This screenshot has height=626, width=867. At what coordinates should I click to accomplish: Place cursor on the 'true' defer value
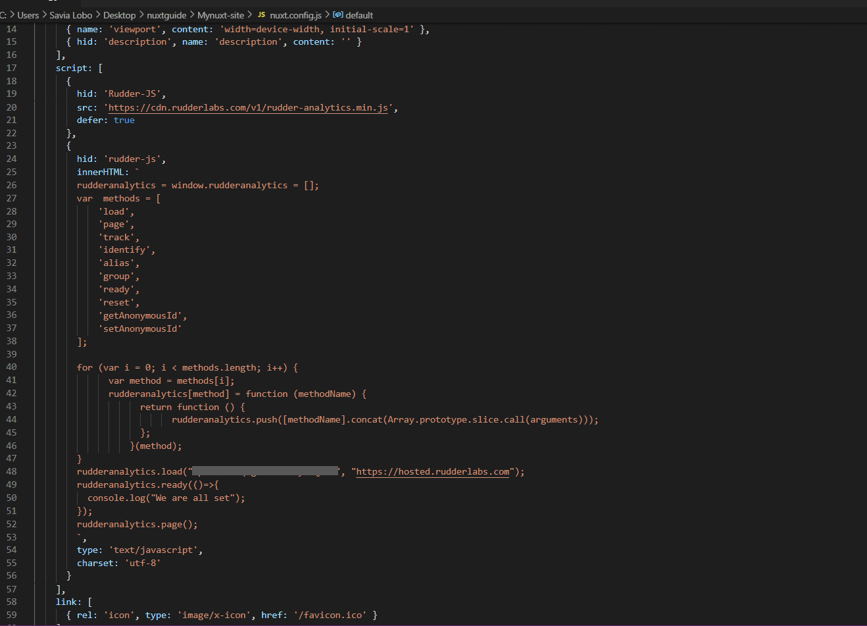124,120
